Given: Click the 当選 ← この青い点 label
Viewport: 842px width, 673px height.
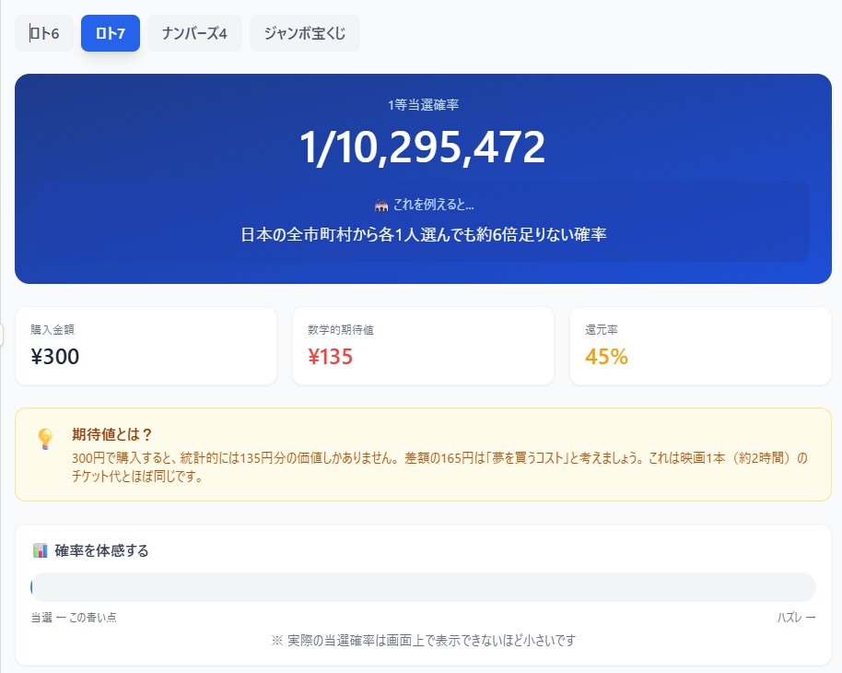Looking at the screenshot, I should pos(74,617).
